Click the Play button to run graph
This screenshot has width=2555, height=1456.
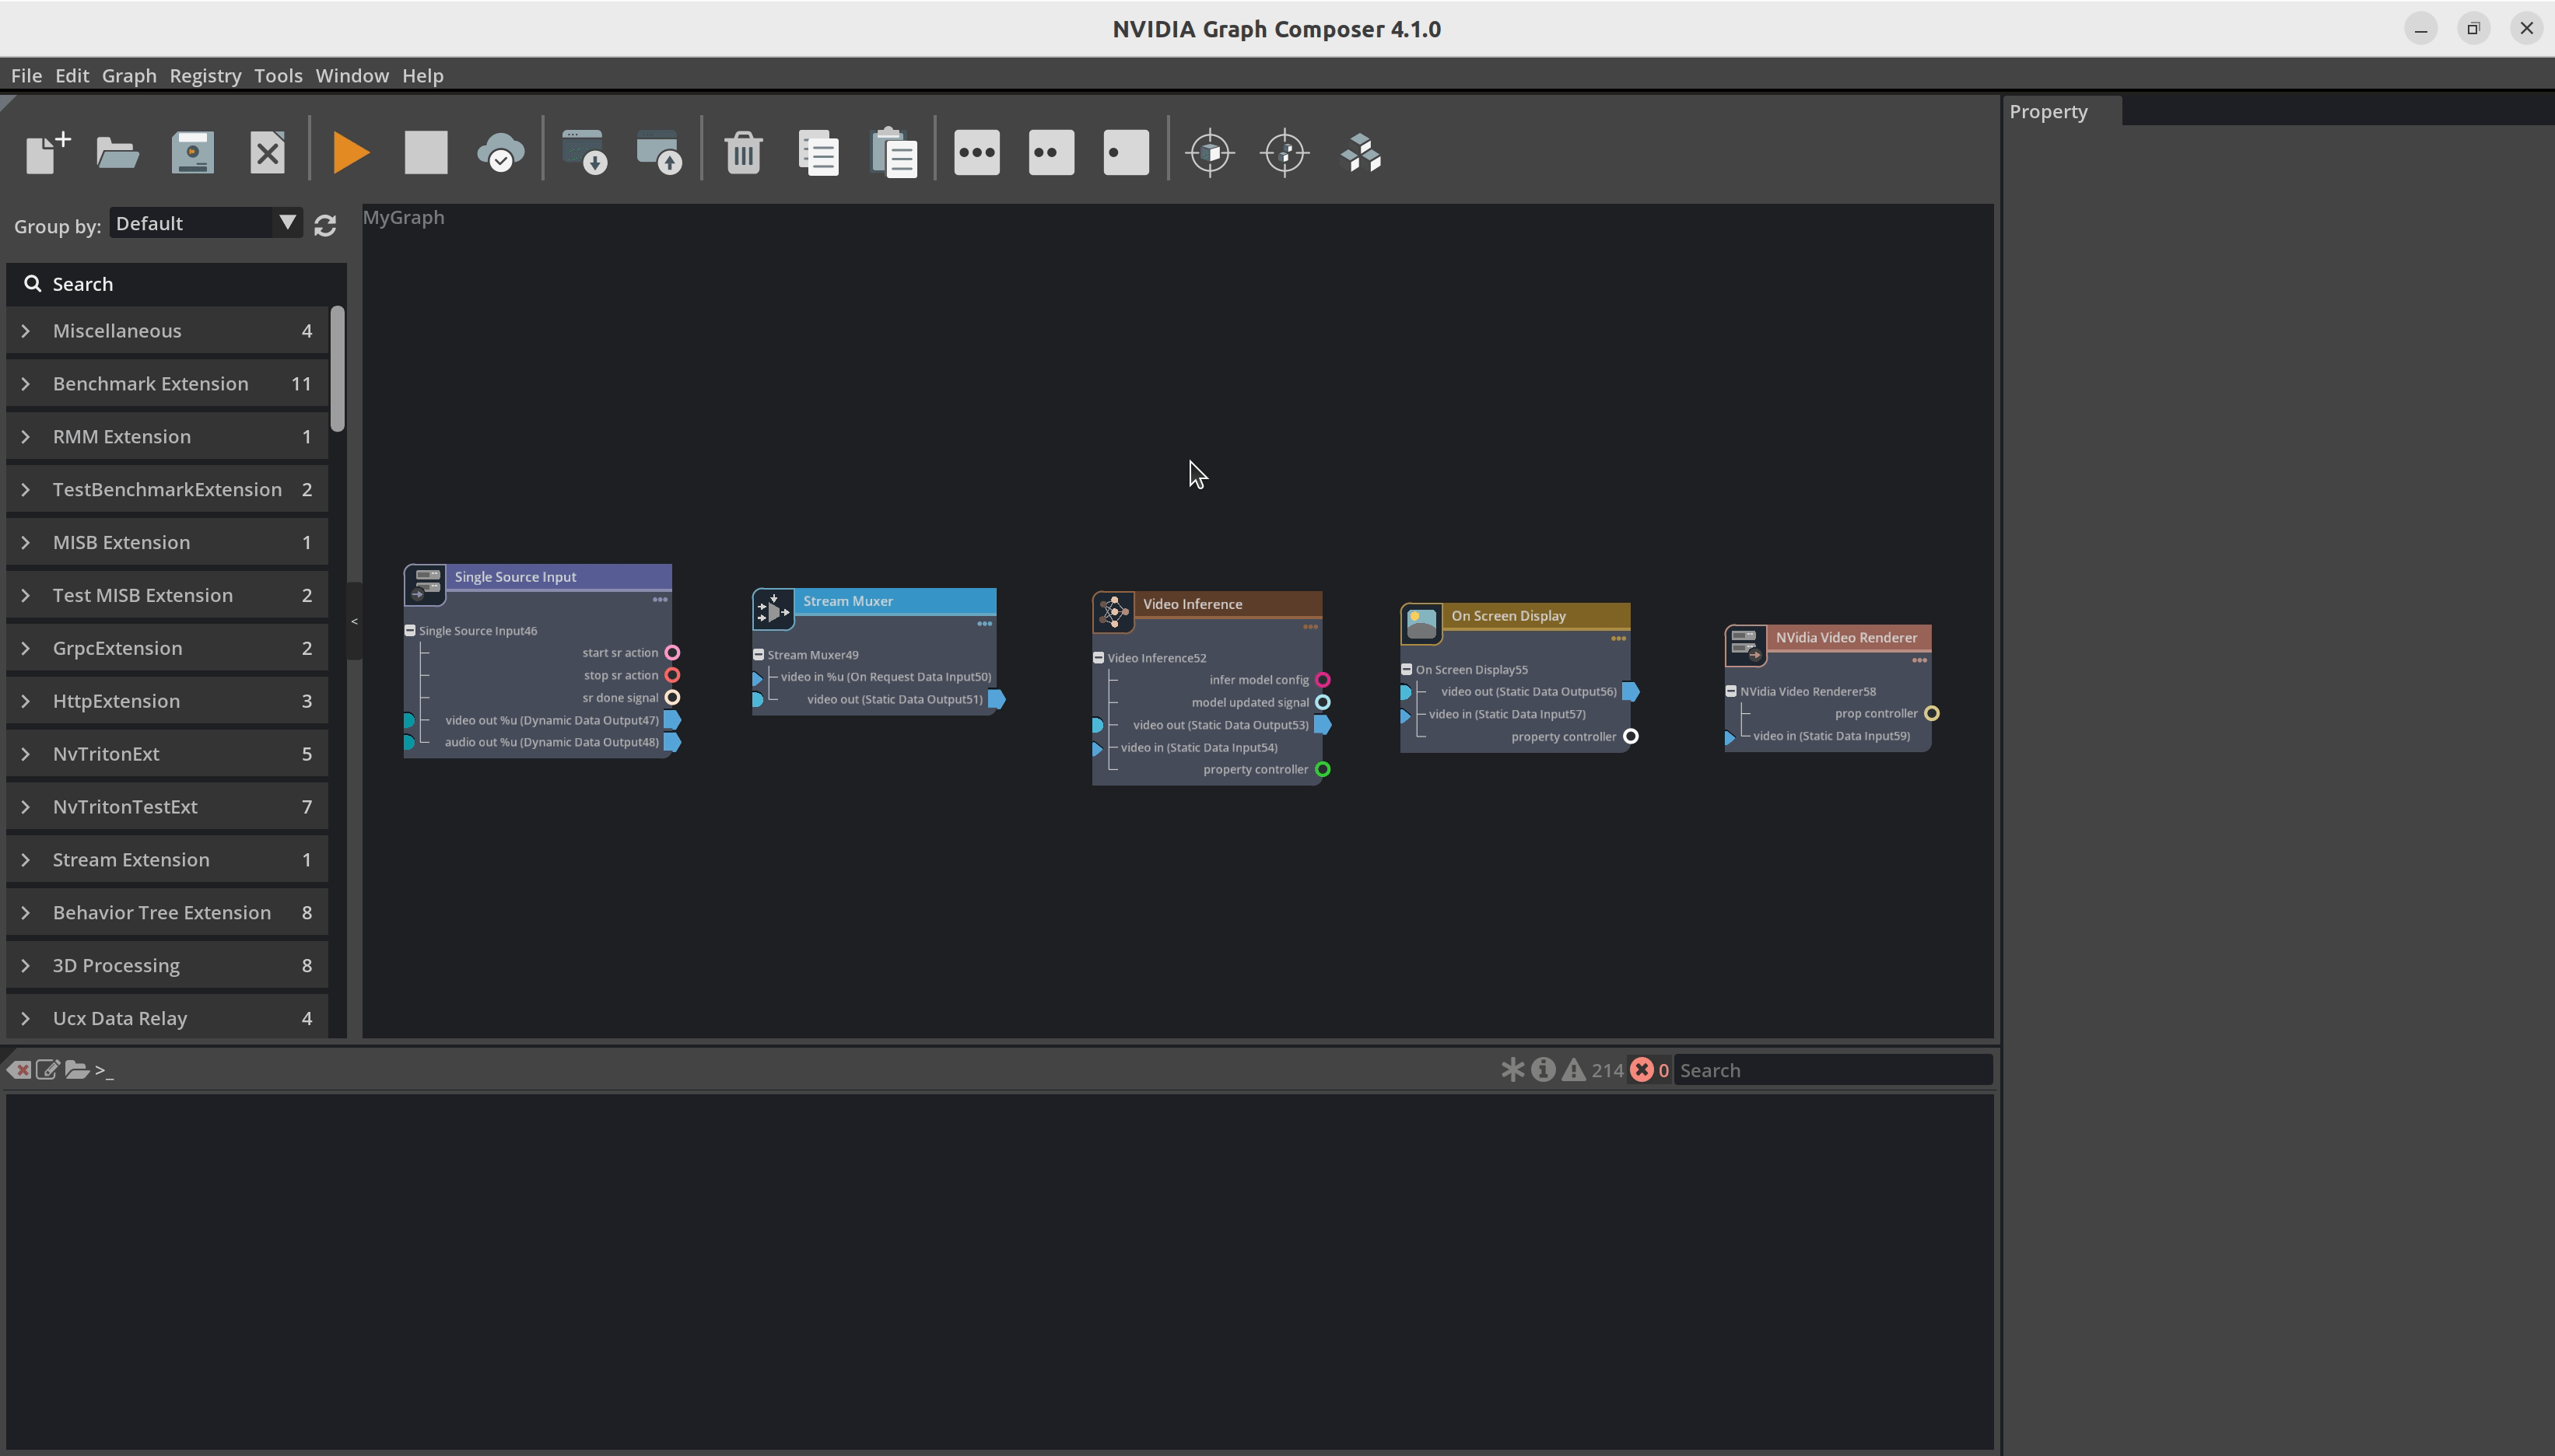349,152
